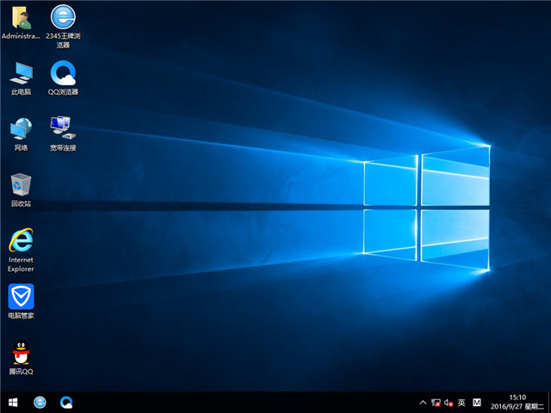Select the Network (网络) desktop icon
This screenshot has width=551, height=413.
click(21, 128)
